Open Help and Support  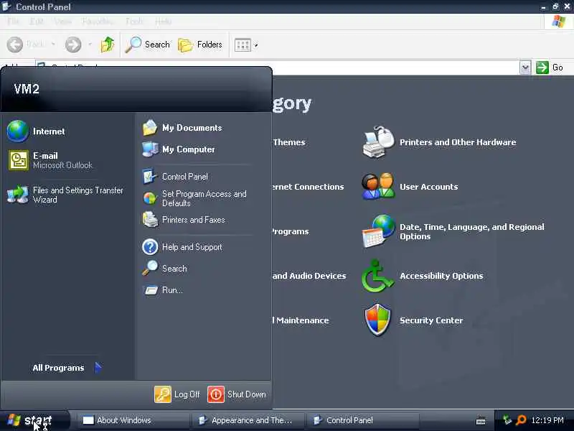coord(182,247)
